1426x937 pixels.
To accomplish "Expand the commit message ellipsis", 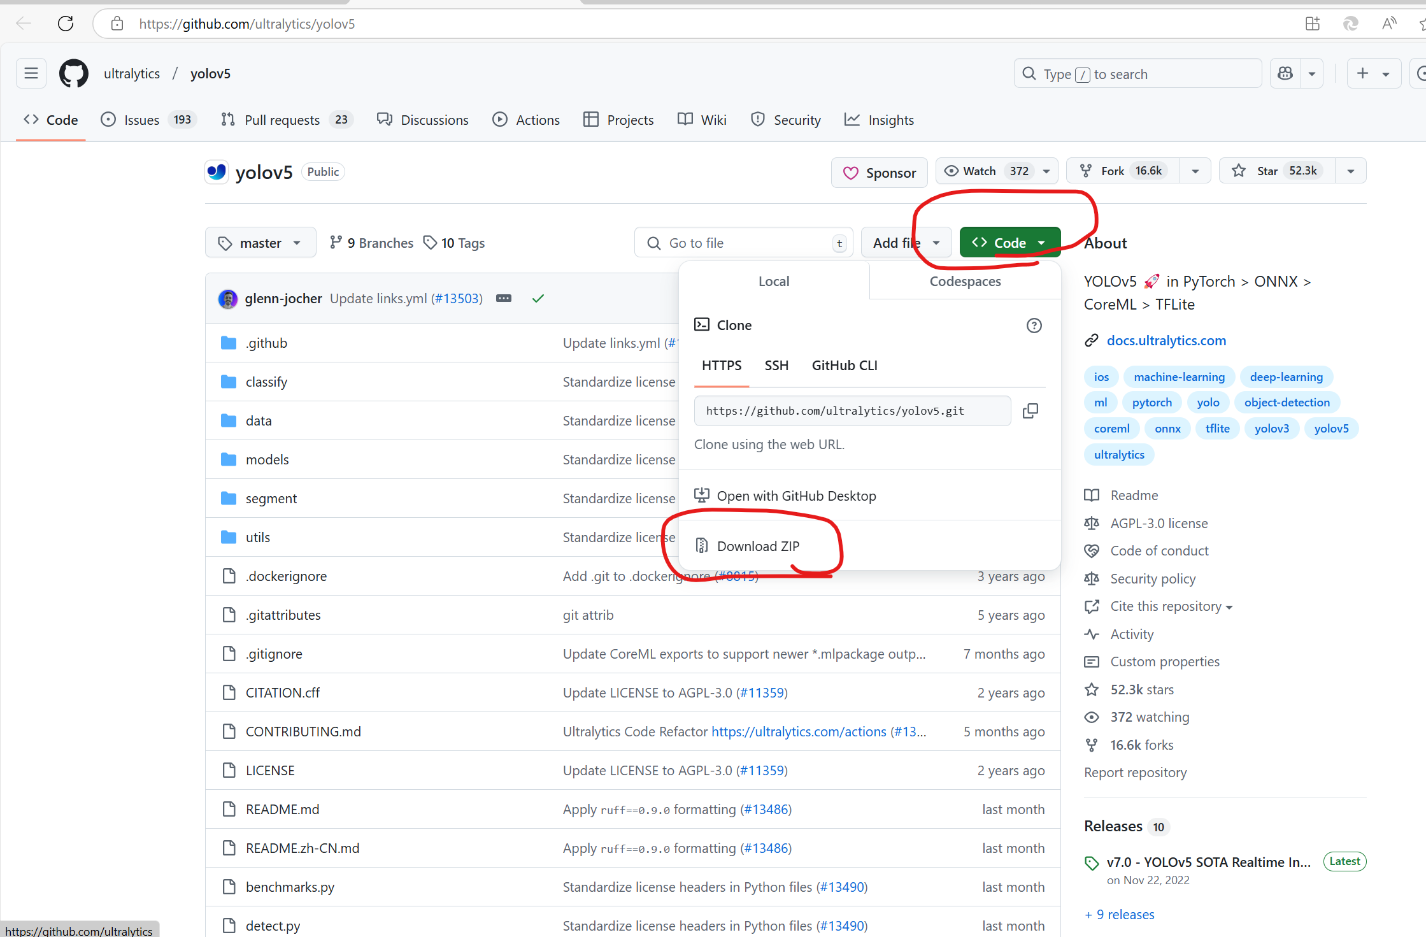I will point(503,298).
